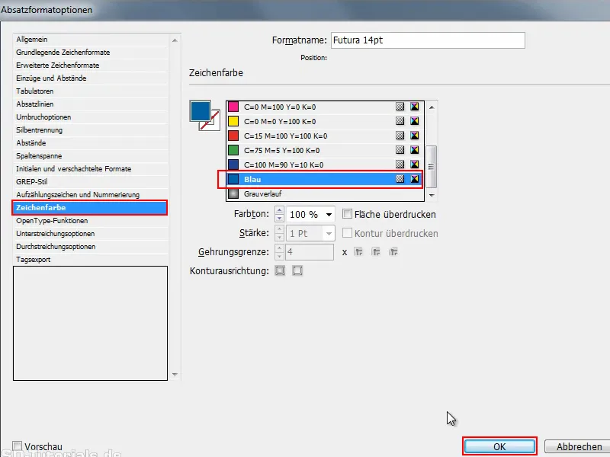The height and width of the screenshot is (457, 610).
Task: Open the Umbruchoptionen category
Action: tap(90, 117)
